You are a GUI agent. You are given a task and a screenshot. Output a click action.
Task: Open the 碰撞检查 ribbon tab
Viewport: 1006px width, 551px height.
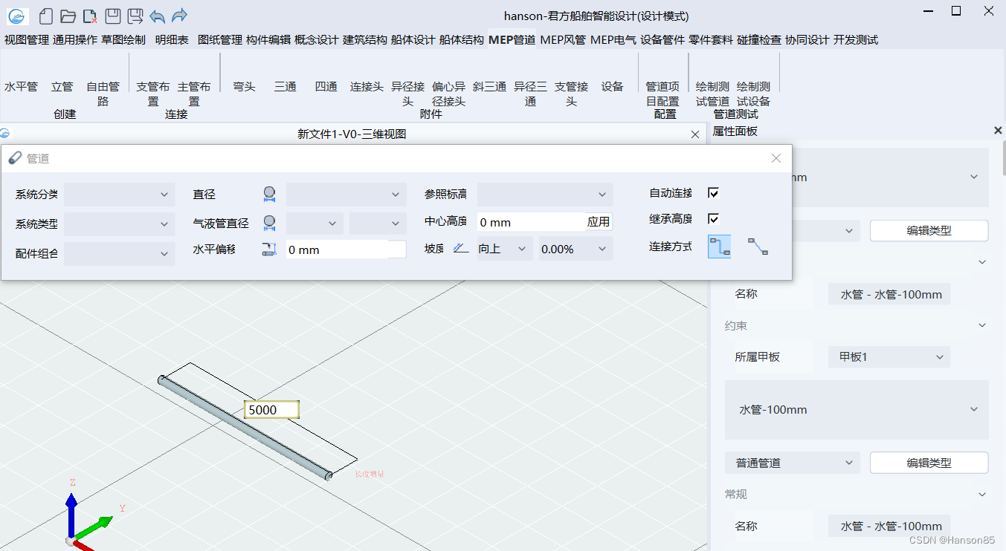[x=758, y=40]
